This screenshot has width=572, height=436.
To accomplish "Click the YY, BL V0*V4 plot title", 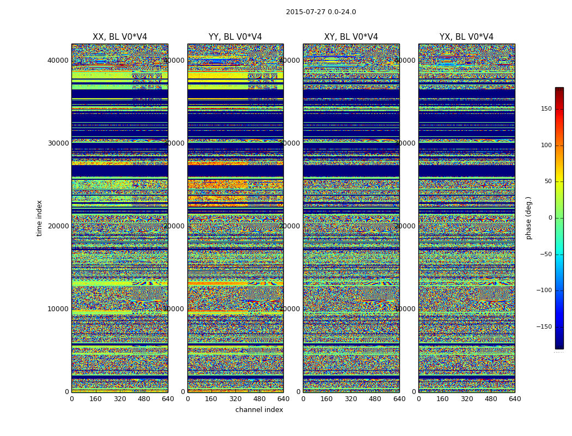I will [x=235, y=37].
